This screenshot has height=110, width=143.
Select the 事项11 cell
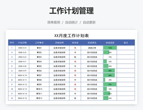click(39, 94)
